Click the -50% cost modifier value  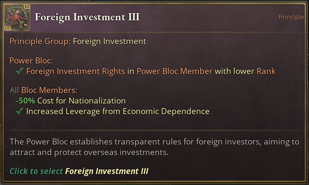(x=25, y=101)
